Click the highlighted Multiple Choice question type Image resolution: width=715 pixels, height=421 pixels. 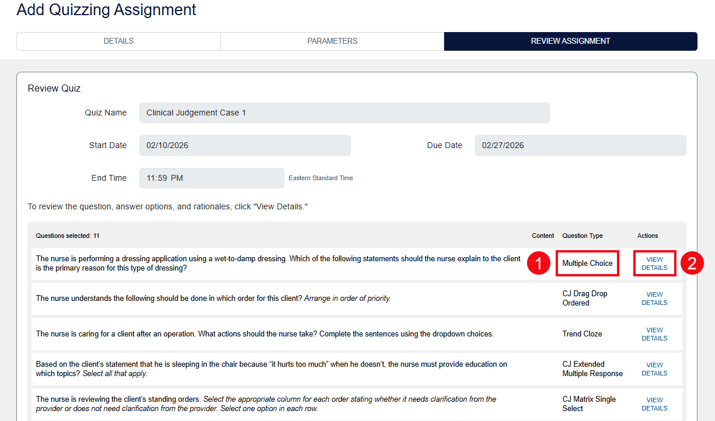click(587, 263)
